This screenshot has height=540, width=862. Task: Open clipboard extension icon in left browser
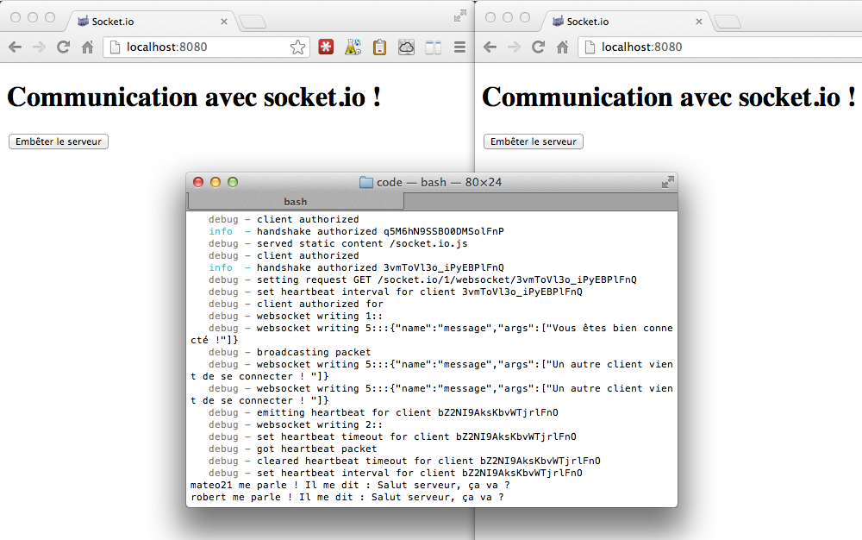pyautogui.click(x=379, y=47)
